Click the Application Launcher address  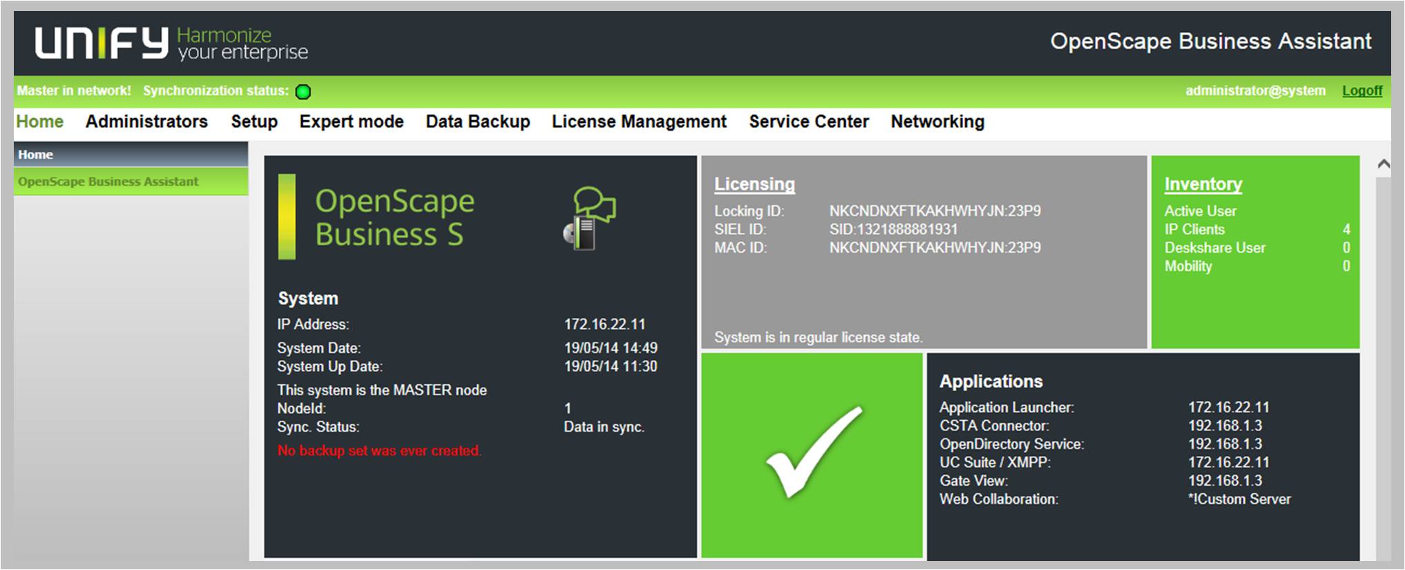[x=1229, y=408]
